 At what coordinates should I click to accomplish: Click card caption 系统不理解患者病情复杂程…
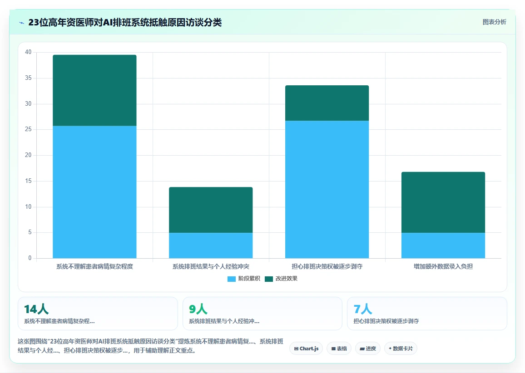coord(59,321)
